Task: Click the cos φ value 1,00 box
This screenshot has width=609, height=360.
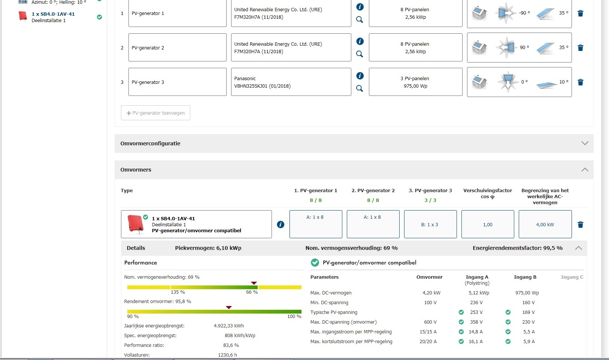Action: click(x=488, y=224)
